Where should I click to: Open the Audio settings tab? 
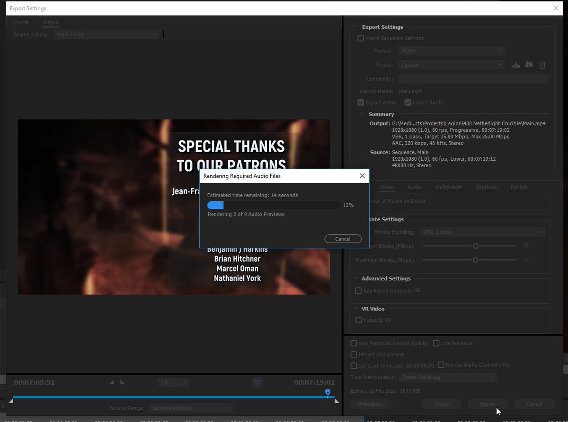tap(414, 187)
